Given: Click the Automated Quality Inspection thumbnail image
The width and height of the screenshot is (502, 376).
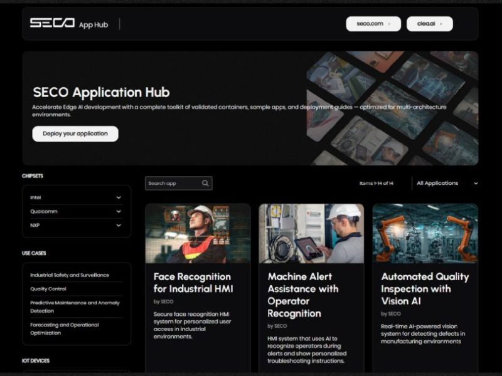Looking at the screenshot, I should pos(424,233).
